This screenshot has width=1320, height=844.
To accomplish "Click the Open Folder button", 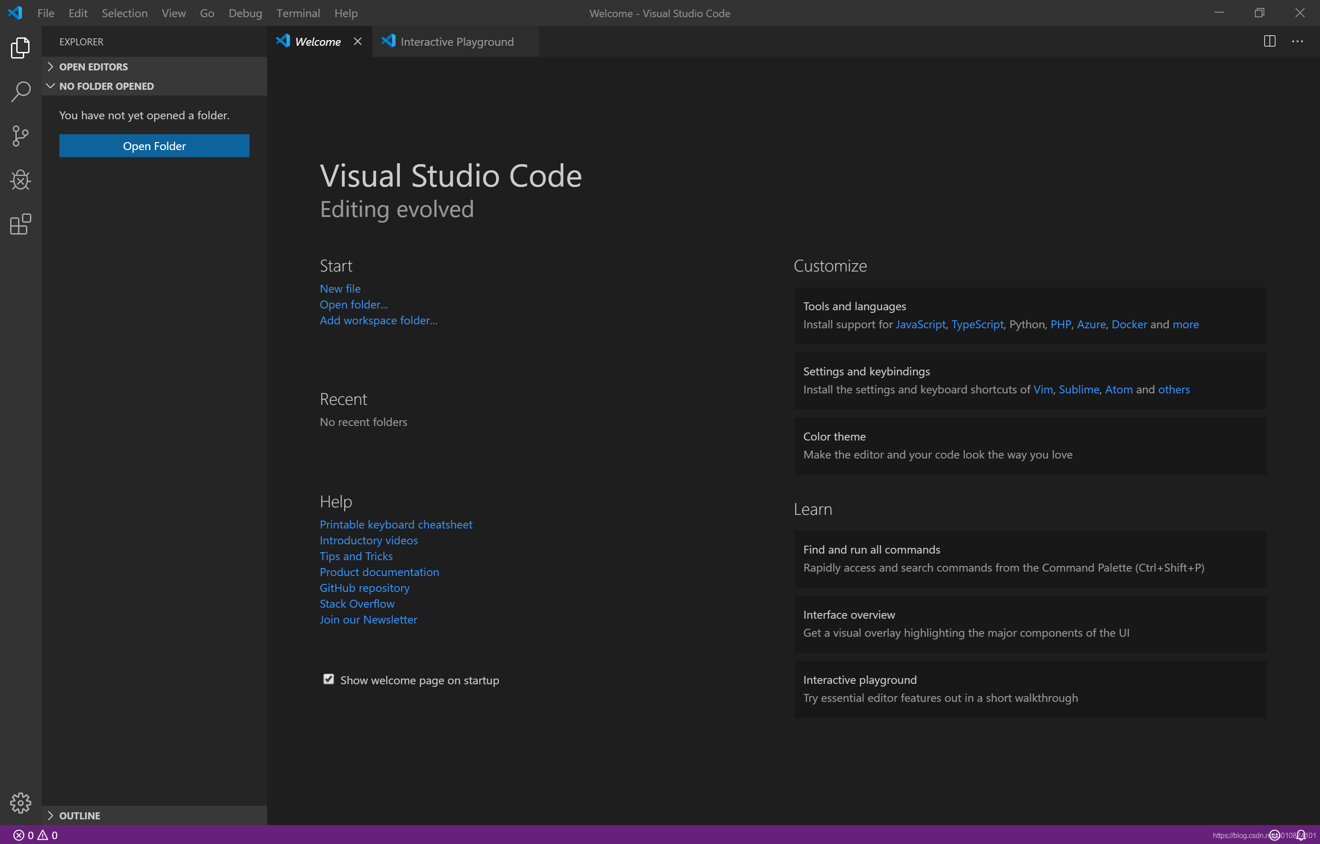I will pyautogui.click(x=154, y=146).
